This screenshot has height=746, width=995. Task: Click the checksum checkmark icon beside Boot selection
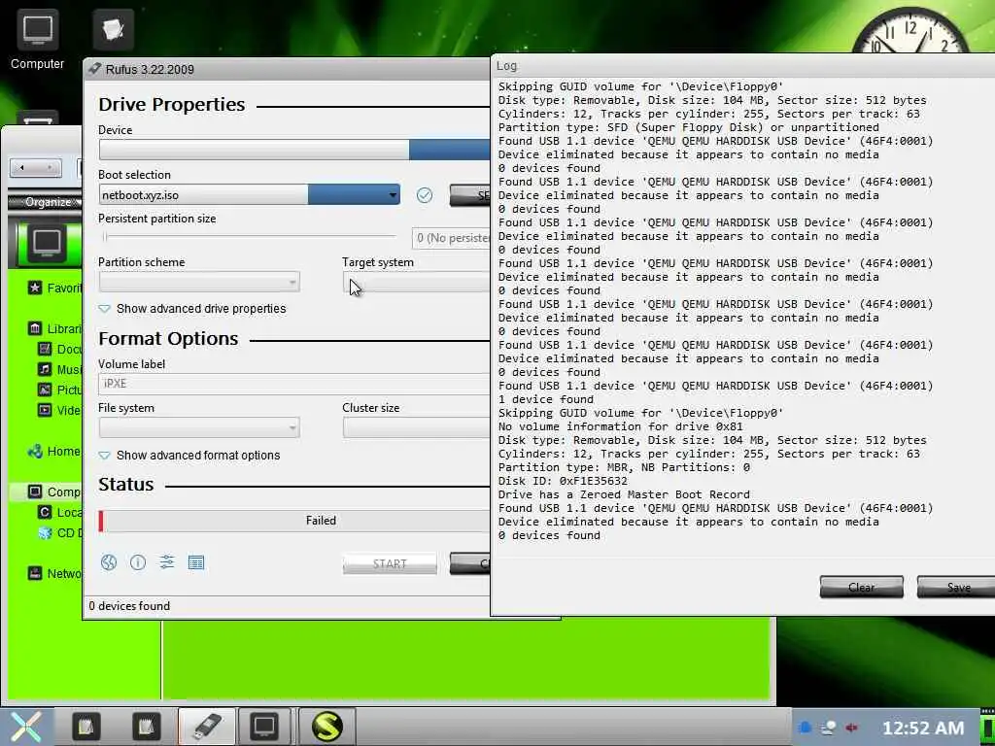[x=425, y=195]
